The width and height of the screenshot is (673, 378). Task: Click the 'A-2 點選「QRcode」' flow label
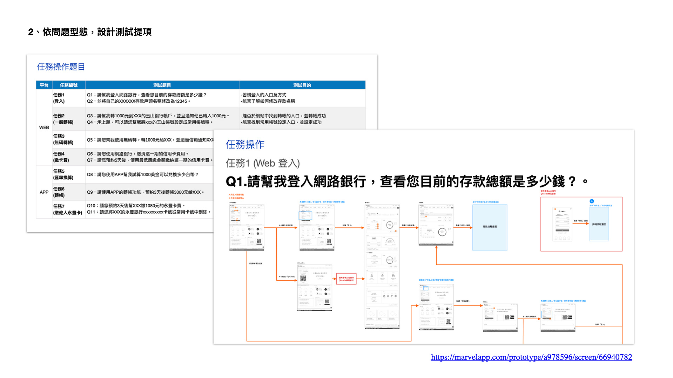[287, 277]
